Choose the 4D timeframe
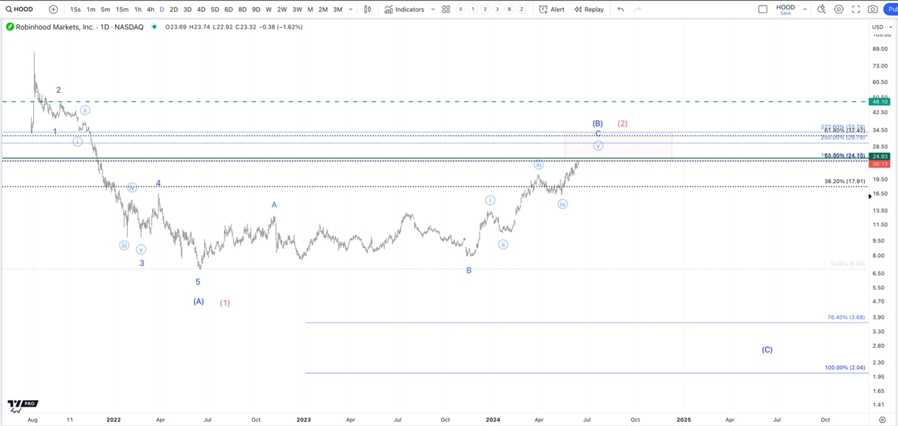 point(201,9)
